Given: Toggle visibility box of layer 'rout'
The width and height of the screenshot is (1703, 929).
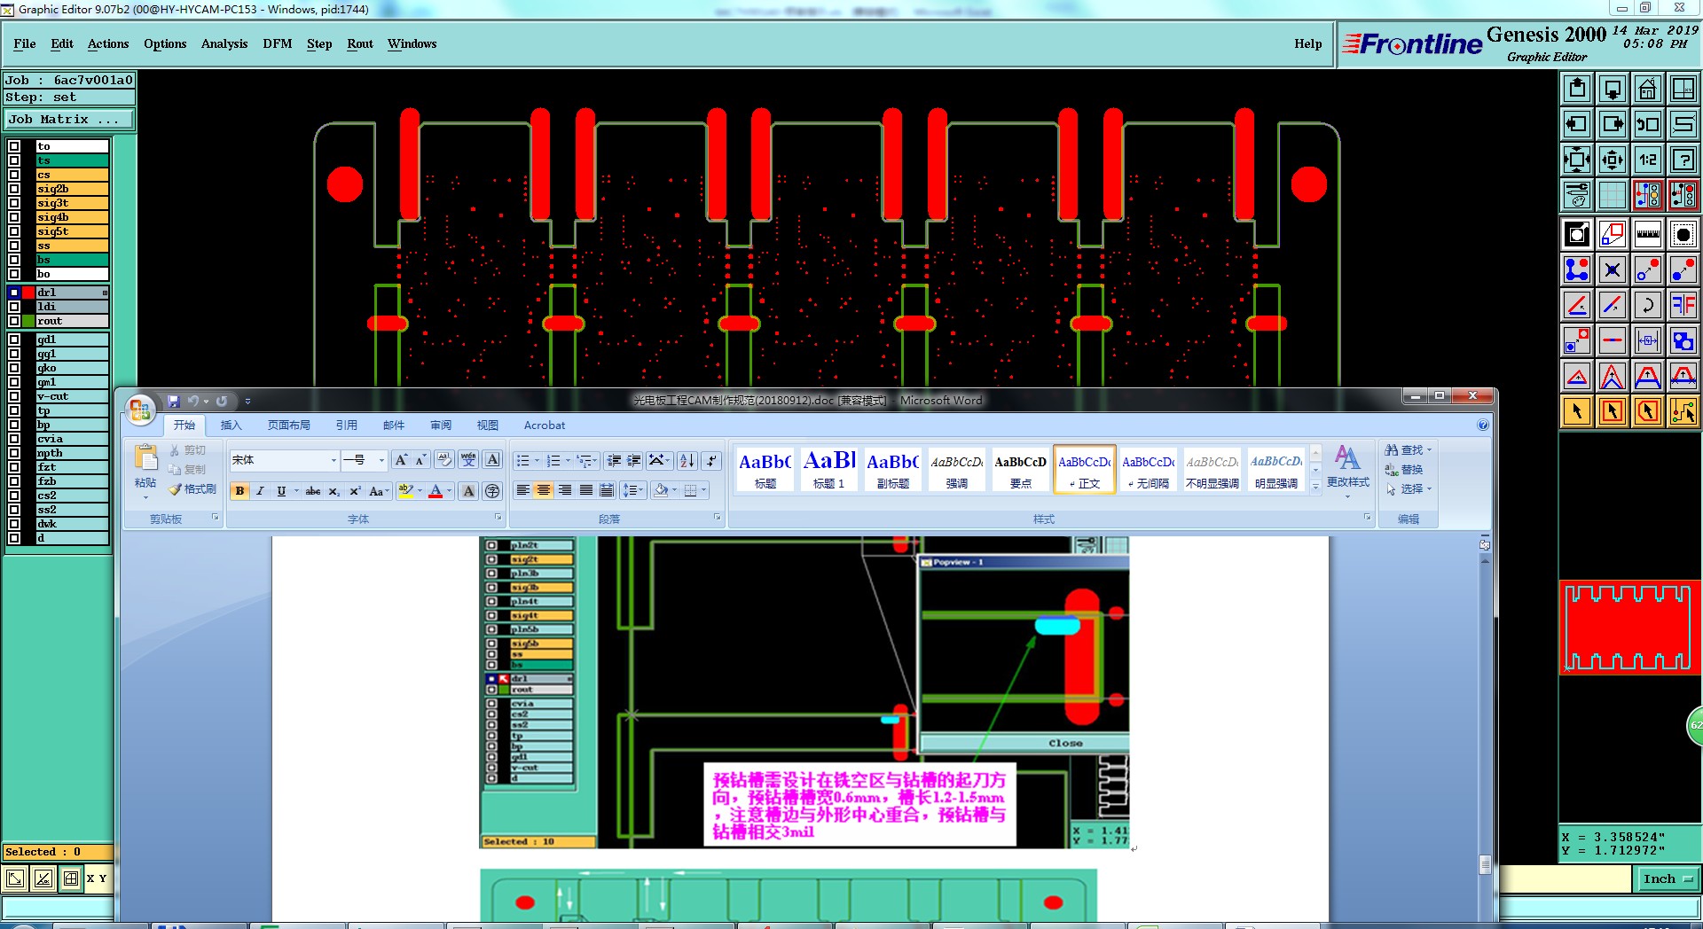Looking at the screenshot, I should (14, 321).
